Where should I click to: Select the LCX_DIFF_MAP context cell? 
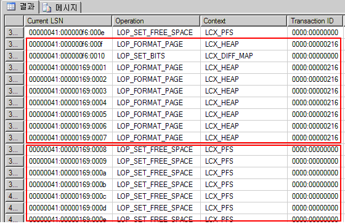(244, 56)
